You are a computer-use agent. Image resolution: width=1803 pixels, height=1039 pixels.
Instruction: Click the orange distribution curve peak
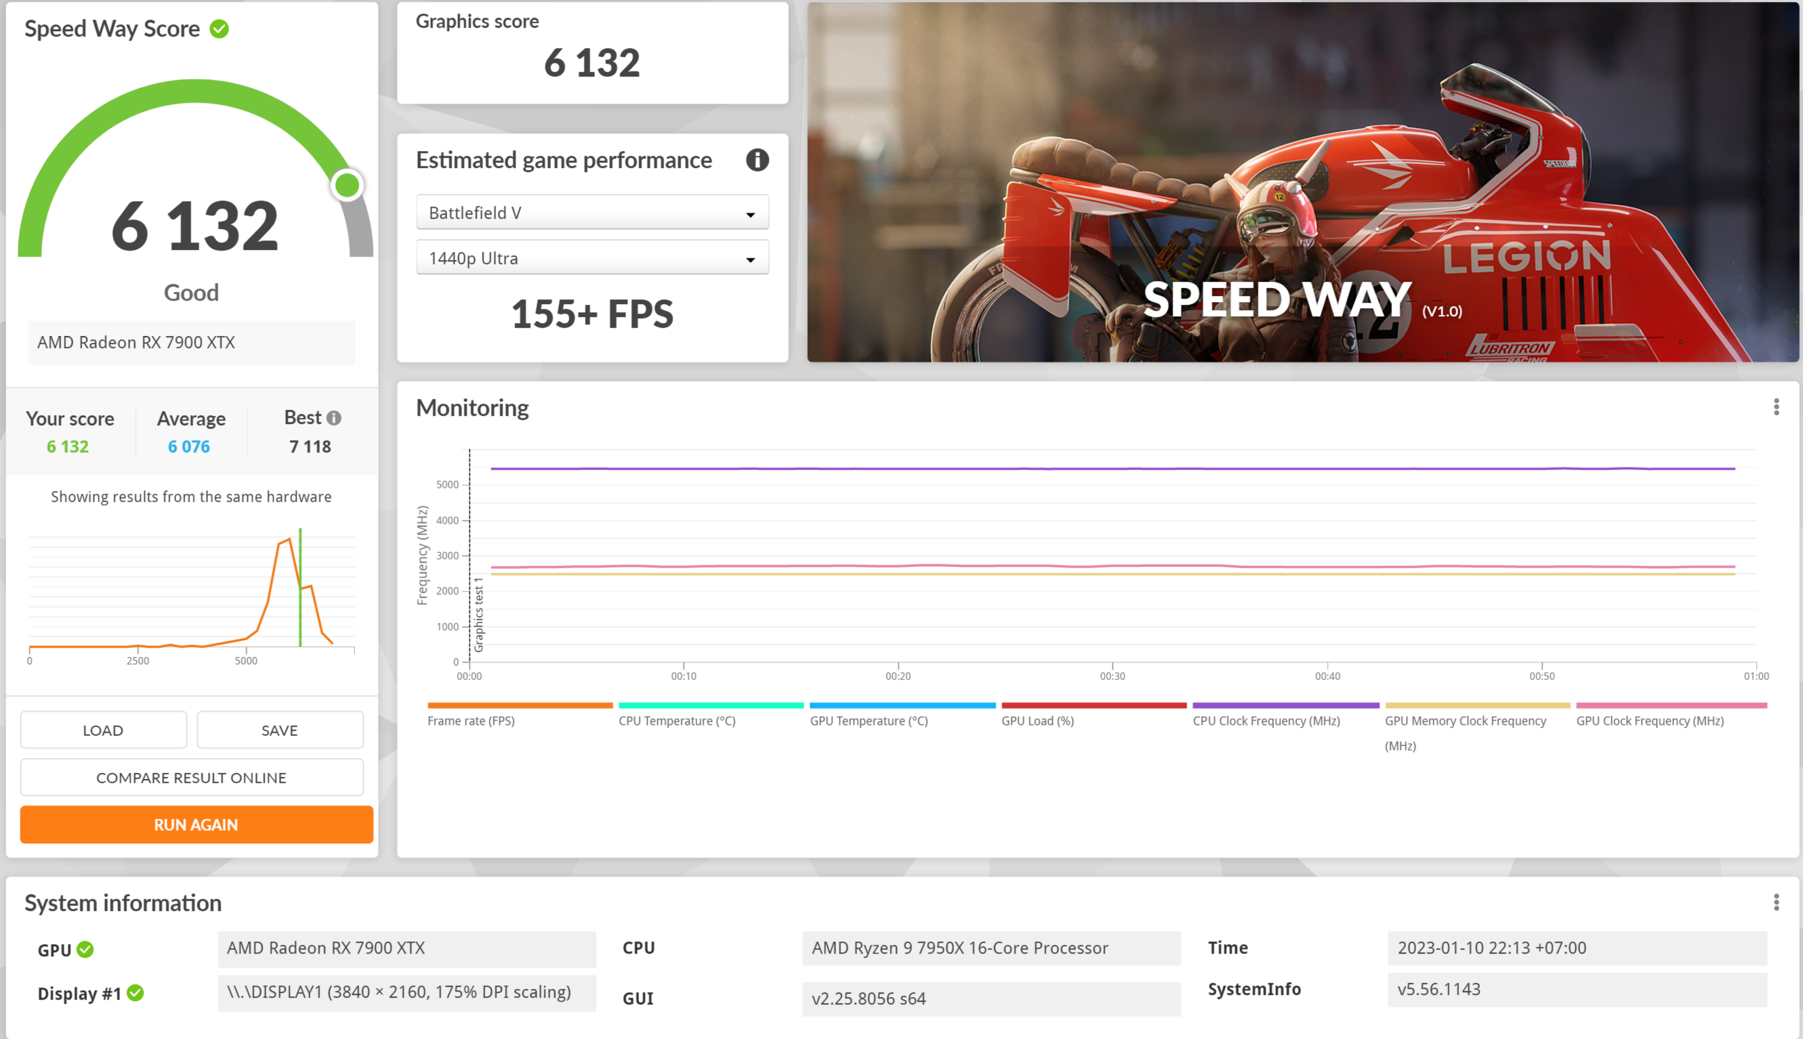pos(289,539)
